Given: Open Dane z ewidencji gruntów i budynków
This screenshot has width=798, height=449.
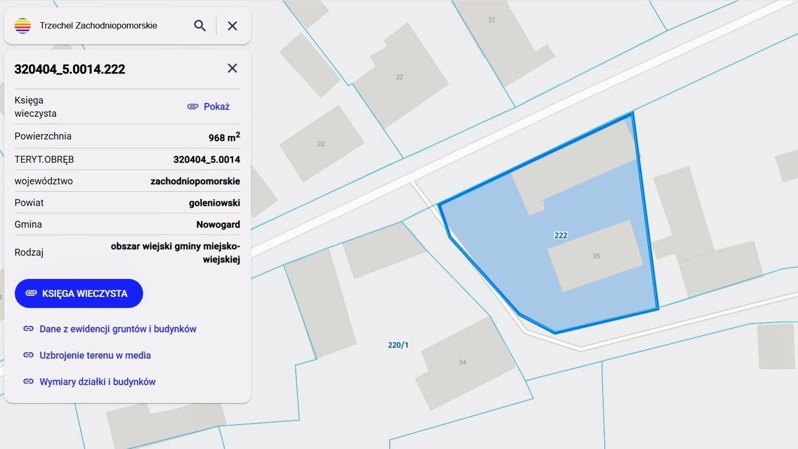Looking at the screenshot, I should [118, 329].
